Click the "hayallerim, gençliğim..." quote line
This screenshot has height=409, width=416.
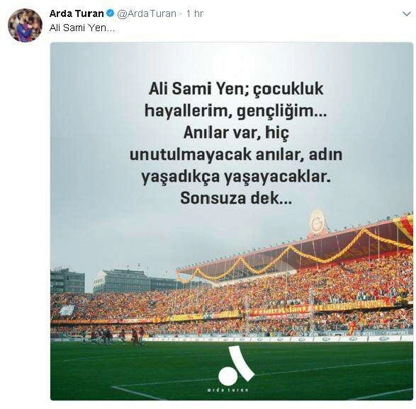click(x=236, y=111)
